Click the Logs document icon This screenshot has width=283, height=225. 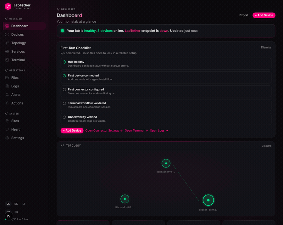[x=7, y=86]
